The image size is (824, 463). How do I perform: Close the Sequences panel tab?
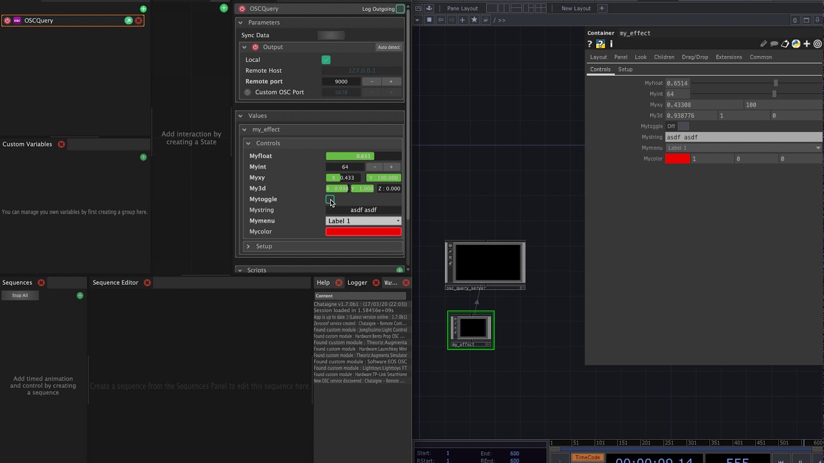click(x=41, y=282)
